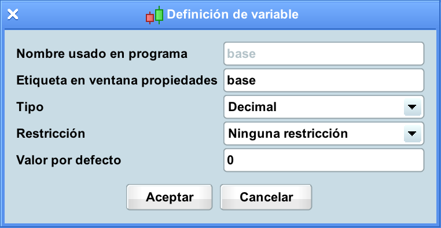Click the Restricción label
Viewport: 441px width, 228px height.
(x=50, y=134)
